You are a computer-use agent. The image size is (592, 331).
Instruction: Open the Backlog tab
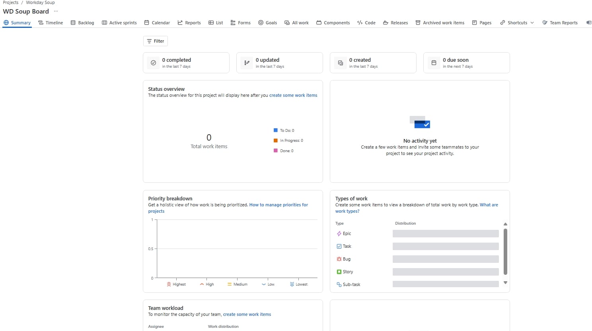pyautogui.click(x=82, y=23)
